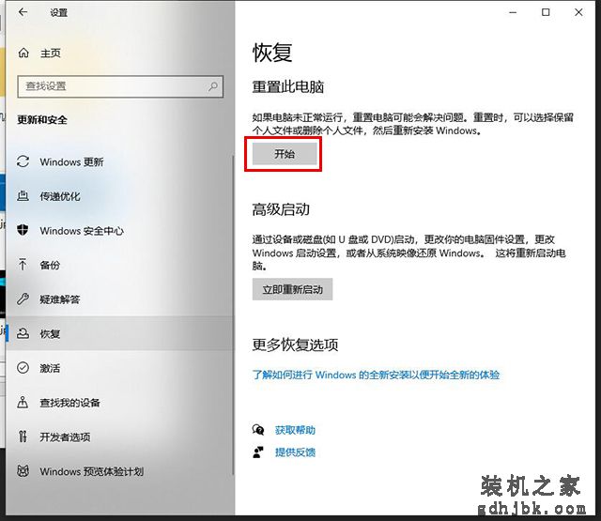Click the 传递优化 icon
This screenshot has height=521, width=601.
coord(23,196)
